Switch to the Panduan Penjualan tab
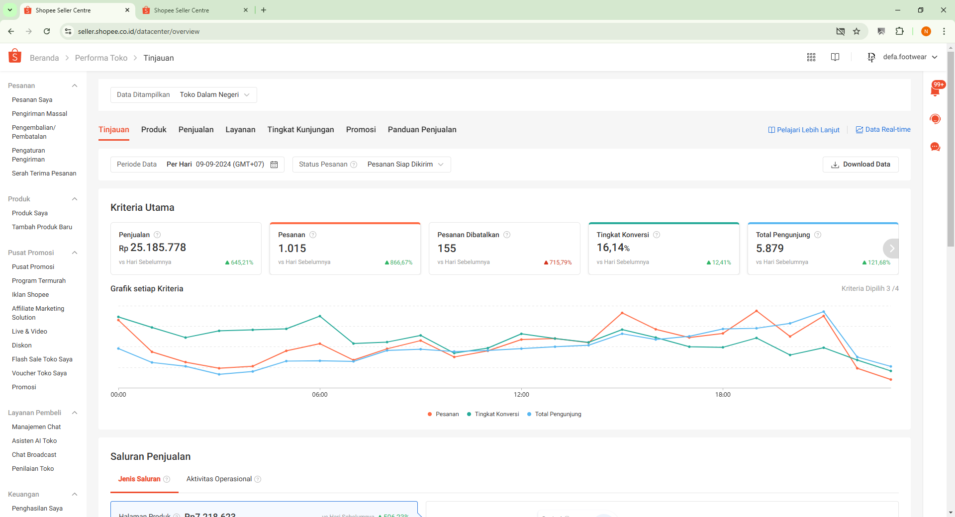 coord(422,130)
